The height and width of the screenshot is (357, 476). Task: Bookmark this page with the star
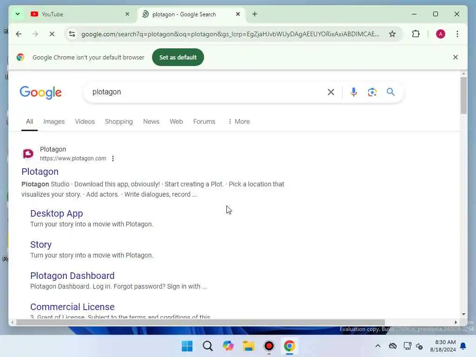392,34
